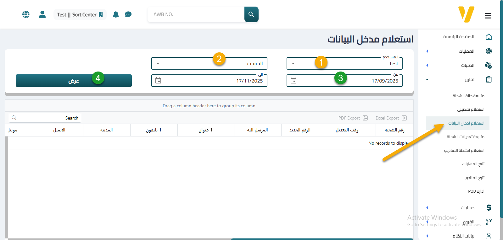Click the AWB search magnifier button

tap(251, 14)
